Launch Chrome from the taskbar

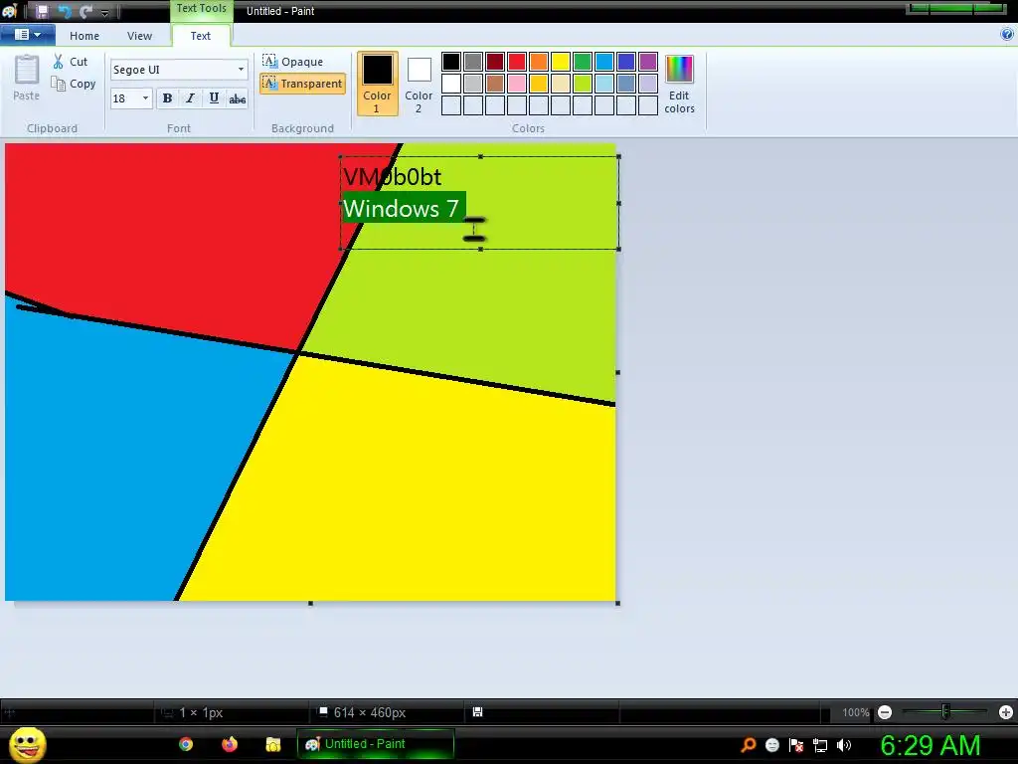(x=186, y=744)
